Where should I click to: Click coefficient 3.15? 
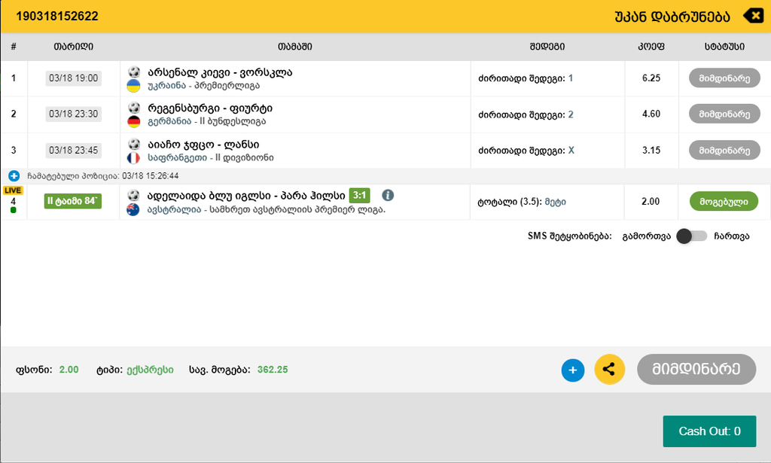coord(651,151)
